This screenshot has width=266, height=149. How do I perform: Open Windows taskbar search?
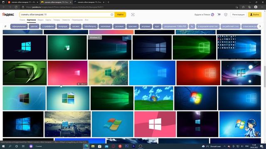click(10, 146)
